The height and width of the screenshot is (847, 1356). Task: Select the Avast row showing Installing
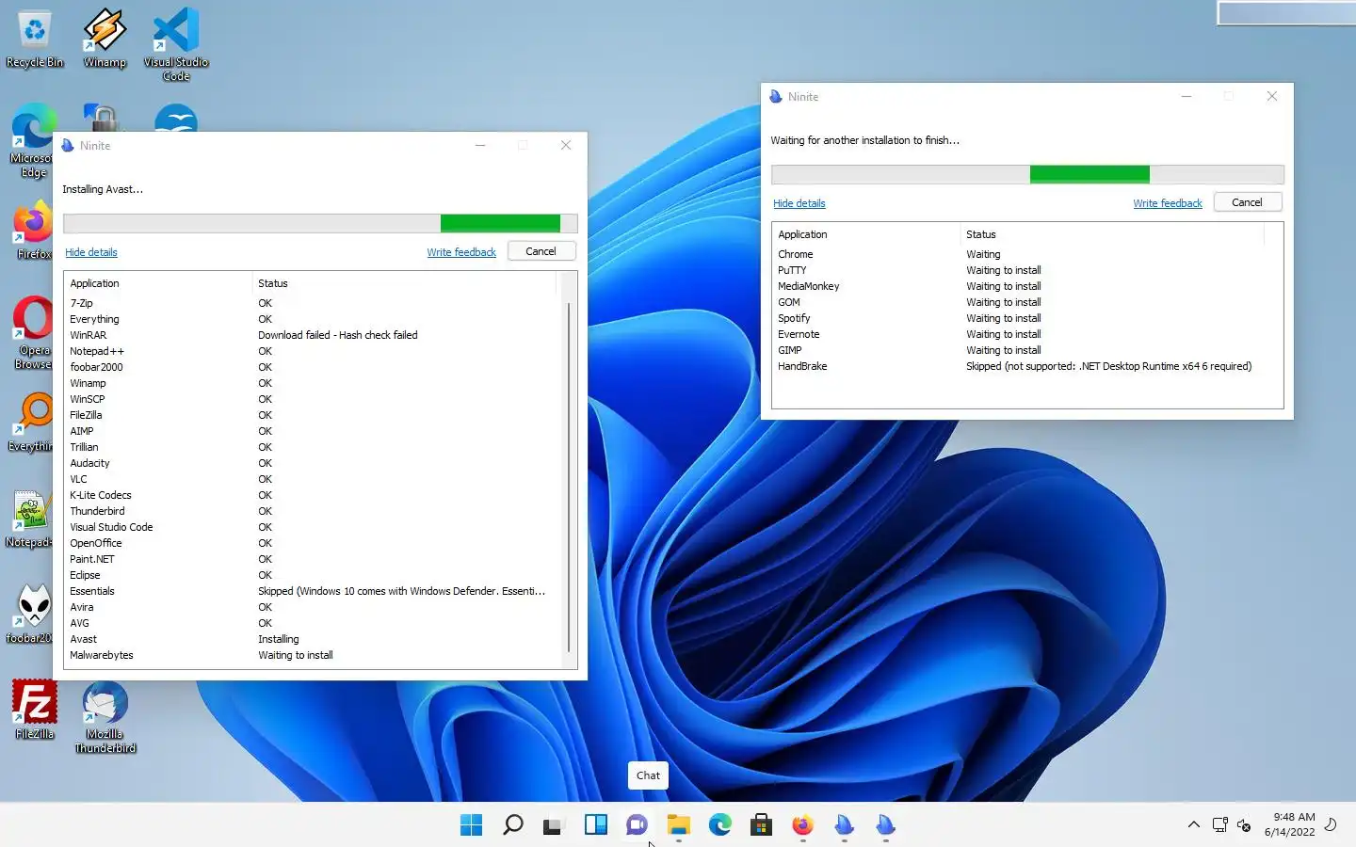[x=313, y=639]
